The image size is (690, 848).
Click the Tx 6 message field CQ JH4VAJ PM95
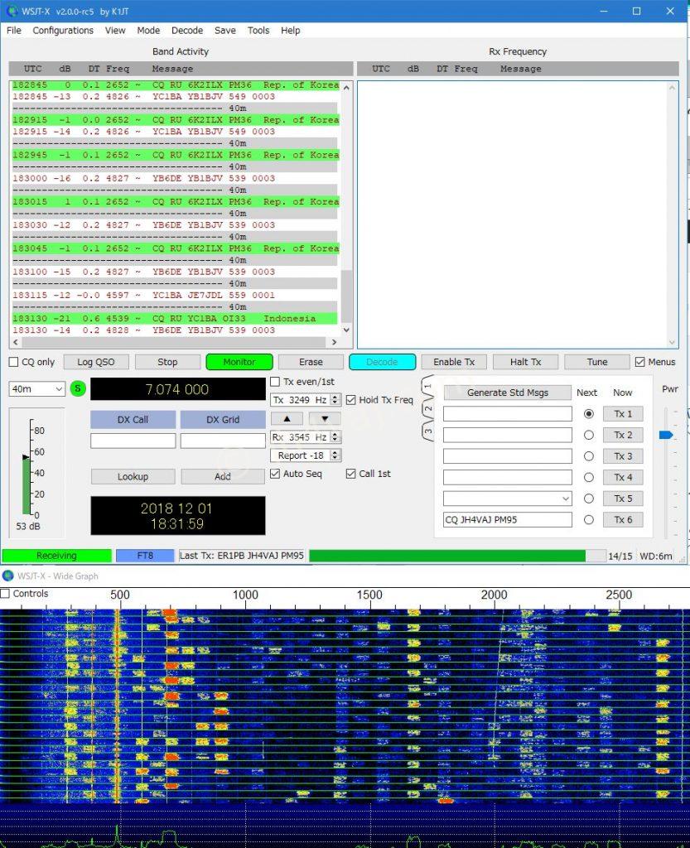[x=507, y=520]
